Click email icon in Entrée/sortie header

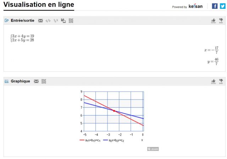[x=40, y=20]
